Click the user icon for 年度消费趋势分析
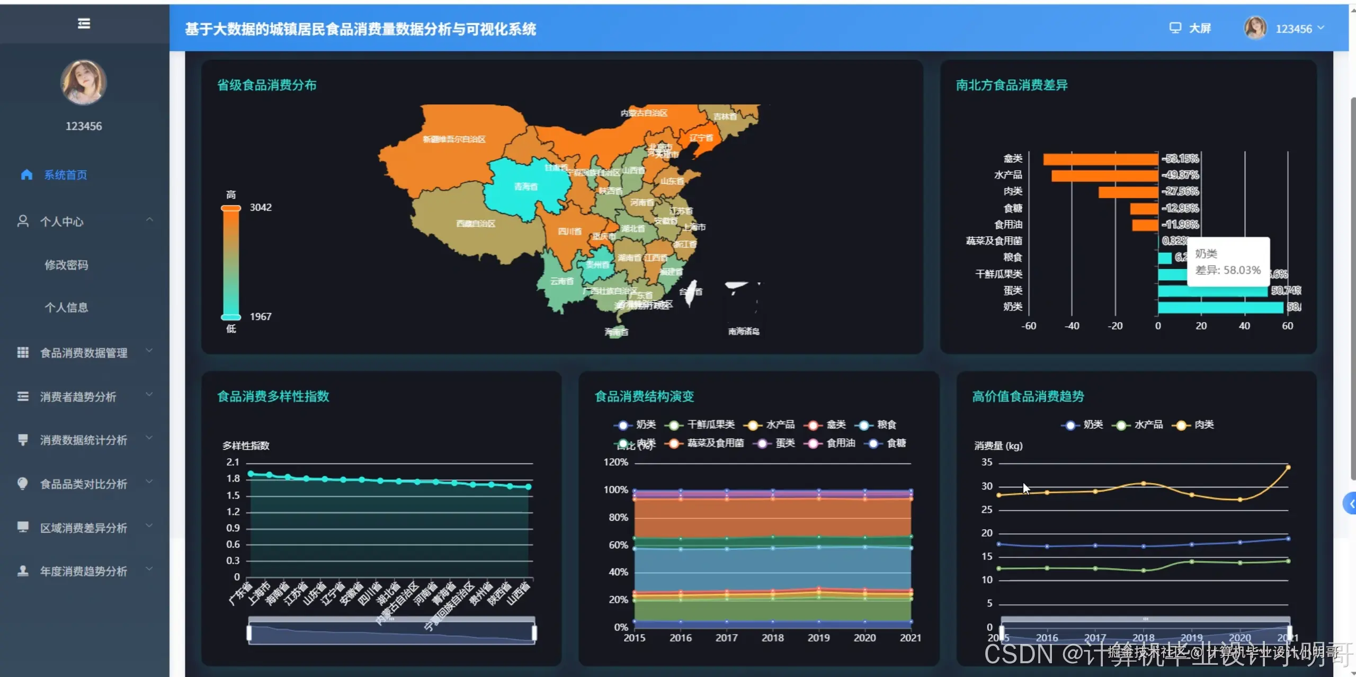 coord(23,571)
